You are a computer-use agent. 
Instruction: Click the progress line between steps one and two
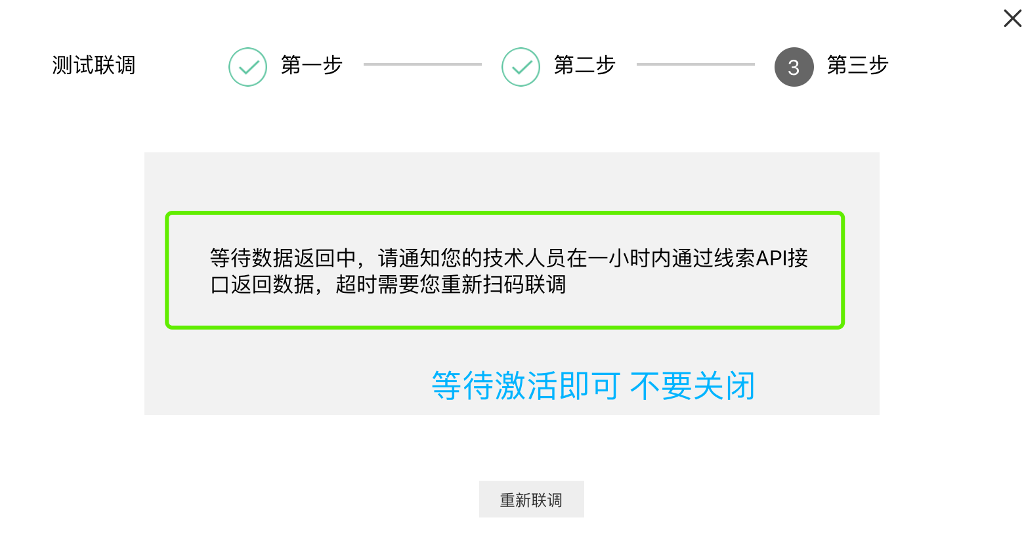[423, 64]
